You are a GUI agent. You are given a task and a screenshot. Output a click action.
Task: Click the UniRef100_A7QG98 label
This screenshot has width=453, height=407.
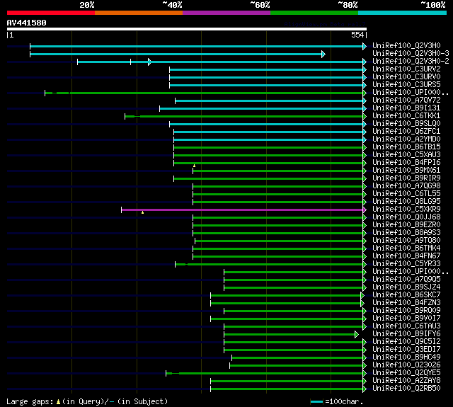pyautogui.click(x=406, y=186)
